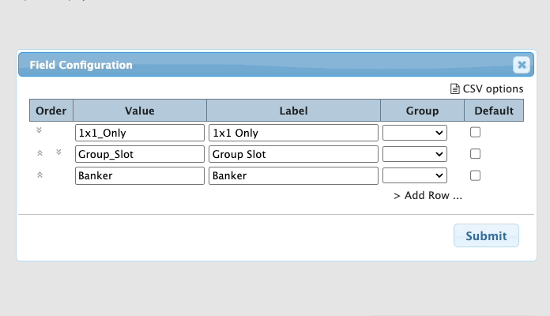The height and width of the screenshot is (316, 550).
Task: Enable Default checkbox for 1x1 Only
Action: pyautogui.click(x=475, y=133)
